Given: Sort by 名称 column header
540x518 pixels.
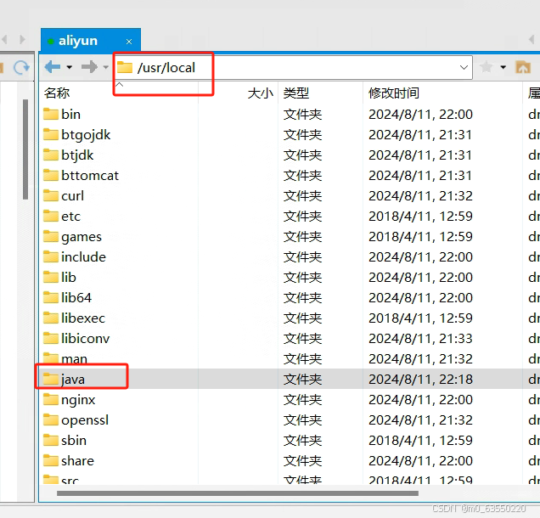Looking at the screenshot, I should click(x=58, y=93).
